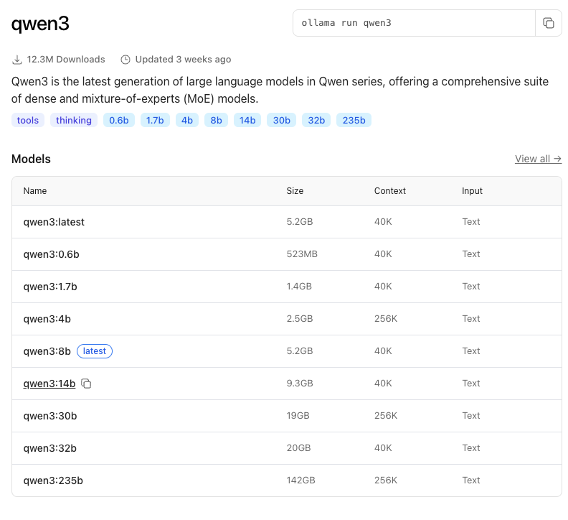Select the tools tag

coord(28,120)
